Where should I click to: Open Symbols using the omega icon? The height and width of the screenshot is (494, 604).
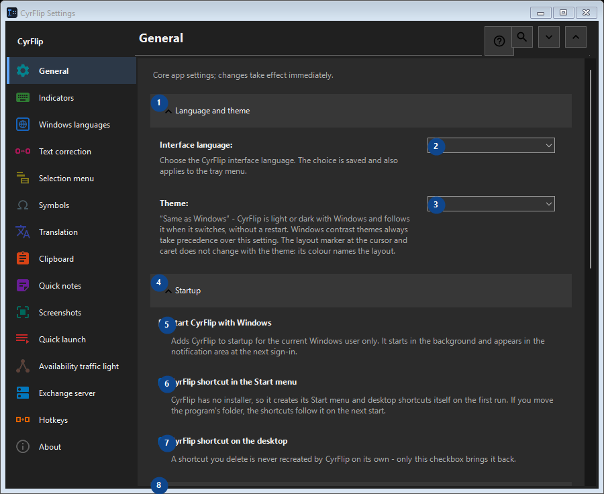tap(23, 205)
